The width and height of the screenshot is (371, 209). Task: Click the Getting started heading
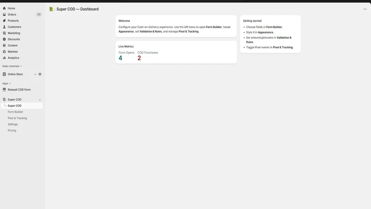(x=252, y=21)
